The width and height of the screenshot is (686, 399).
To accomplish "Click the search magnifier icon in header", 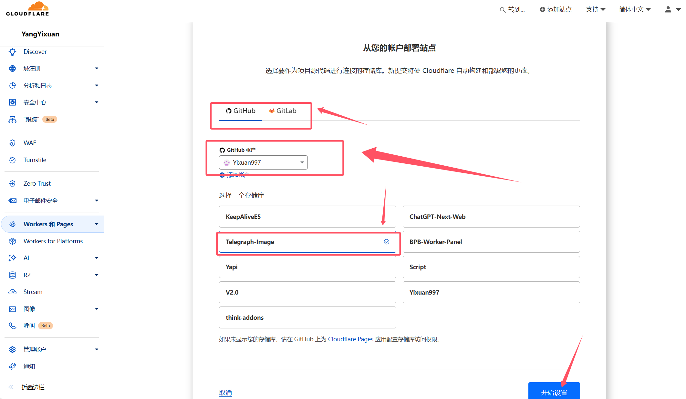I will (x=503, y=10).
